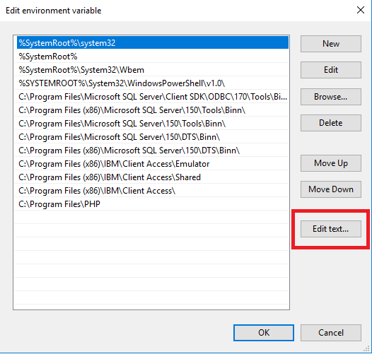Viewport: 372px width, 354px height.
Task: Click the Edit button
Action: click(331, 70)
